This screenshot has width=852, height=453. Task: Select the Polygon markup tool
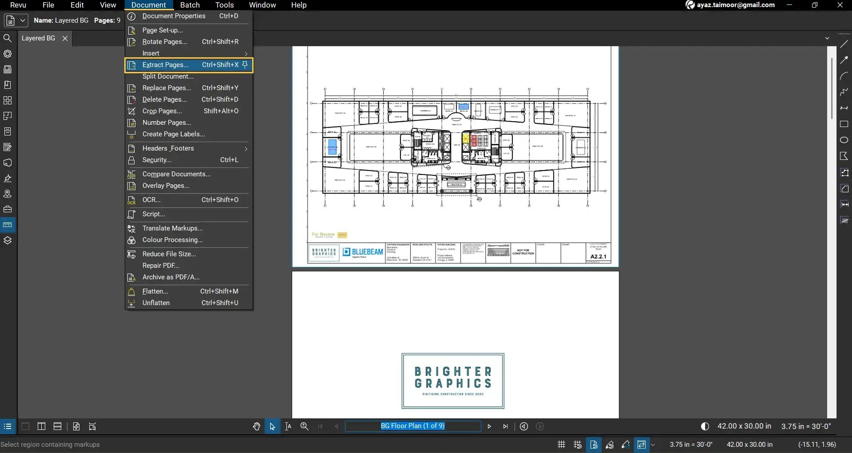pyautogui.click(x=844, y=156)
